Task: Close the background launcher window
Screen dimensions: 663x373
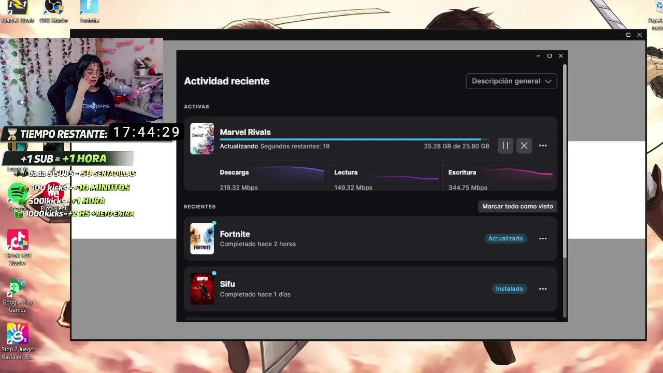Action: (x=640, y=35)
